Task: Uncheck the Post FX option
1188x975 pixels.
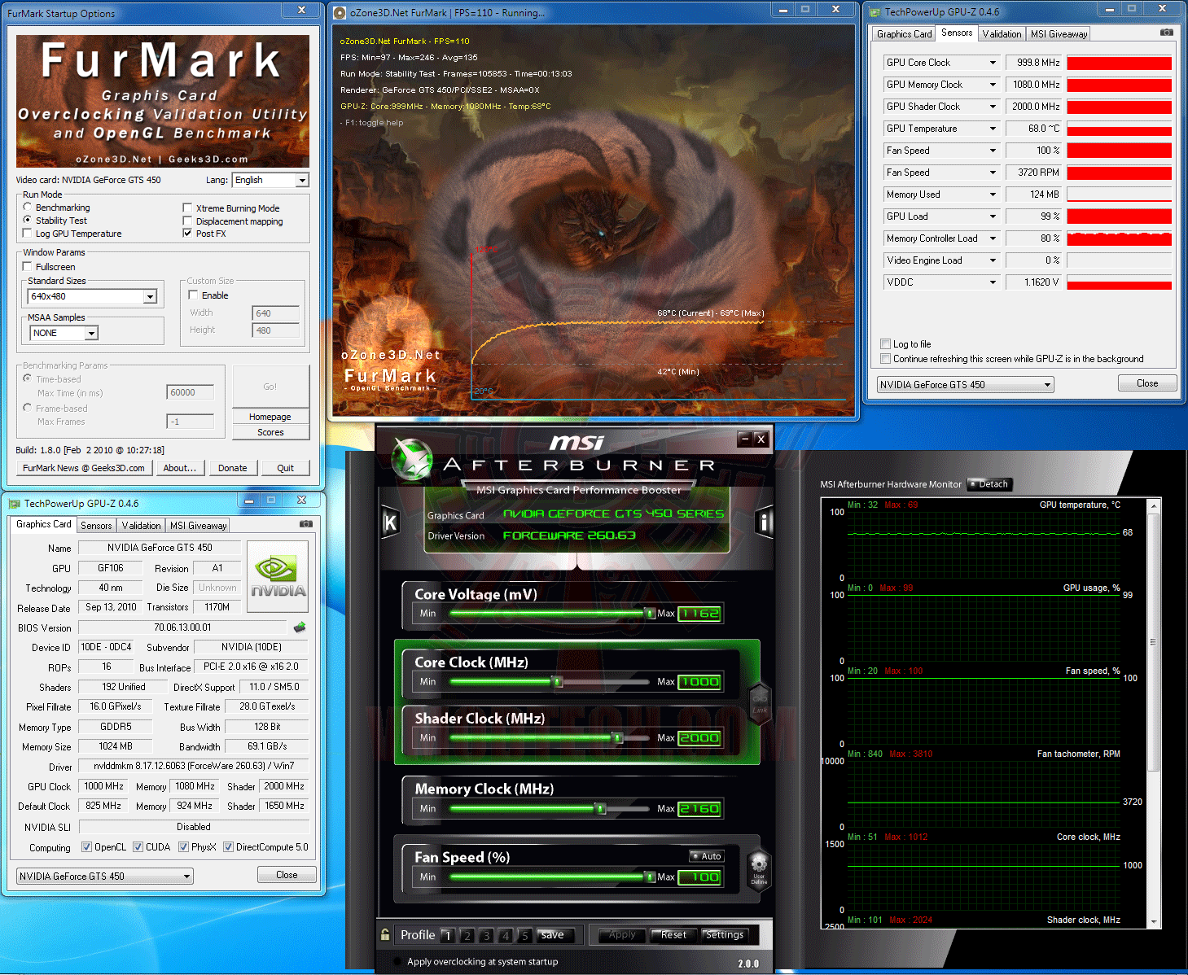Action: (x=188, y=234)
